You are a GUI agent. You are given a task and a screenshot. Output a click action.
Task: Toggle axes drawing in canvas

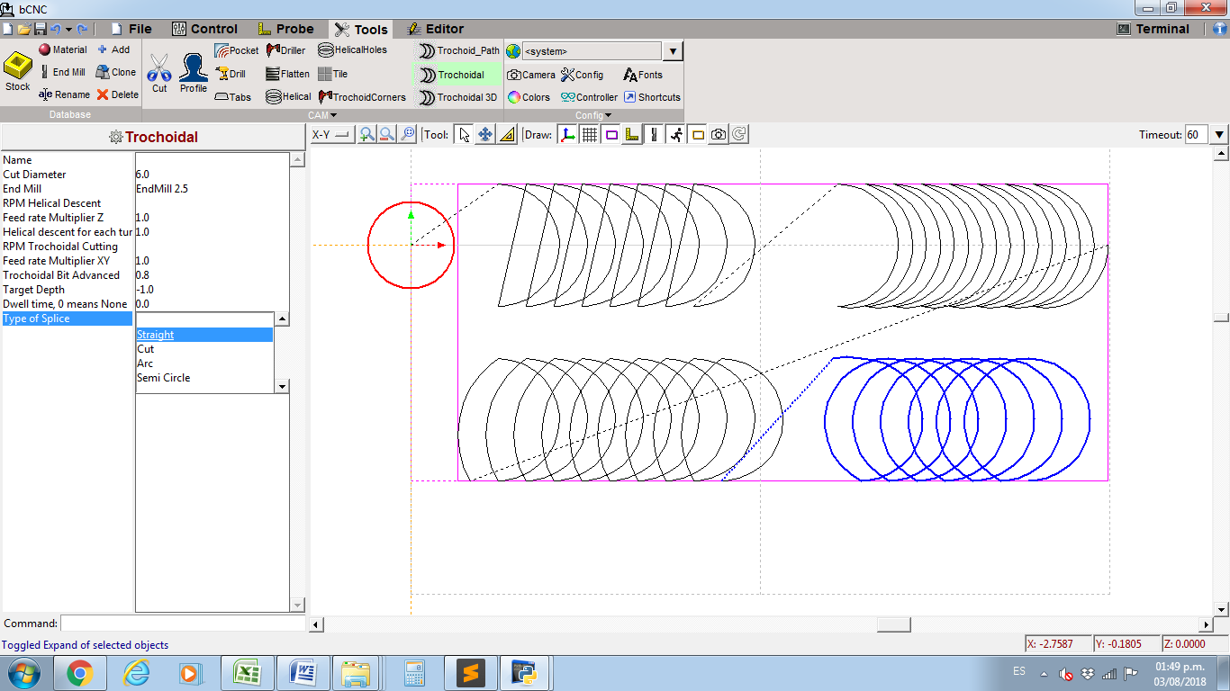click(567, 135)
